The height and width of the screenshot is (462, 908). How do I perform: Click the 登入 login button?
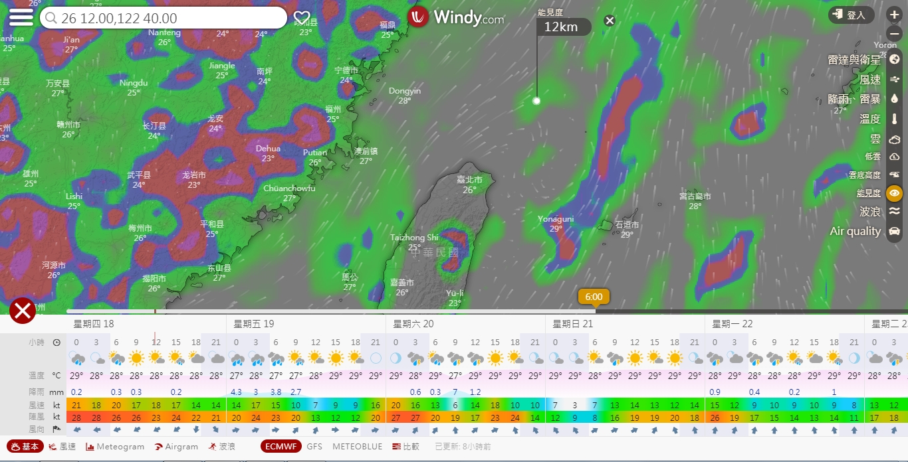click(851, 15)
